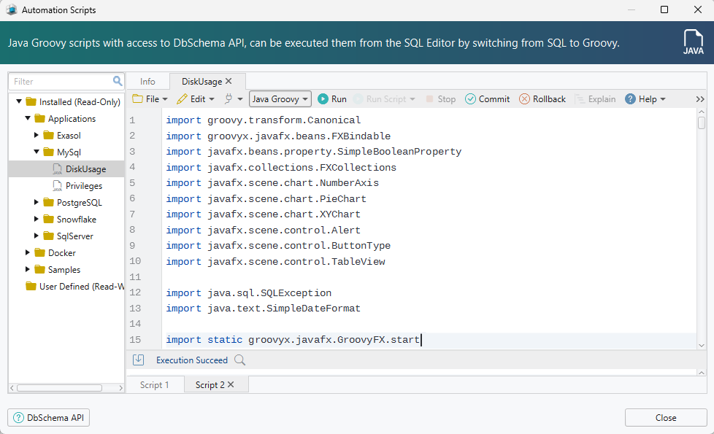The height and width of the screenshot is (434, 714).
Task: Click the Rollback X icon
Action: [525, 98]
